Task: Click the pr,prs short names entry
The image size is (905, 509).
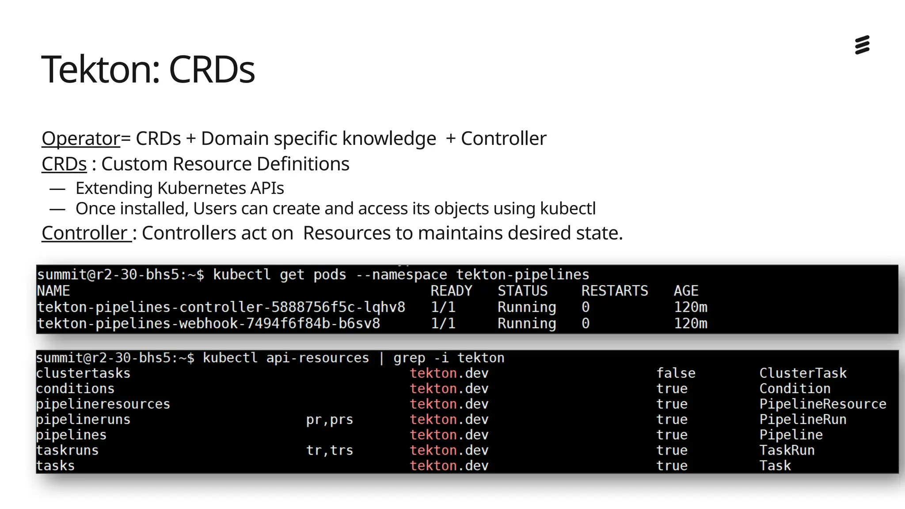Action: [329, 419]
